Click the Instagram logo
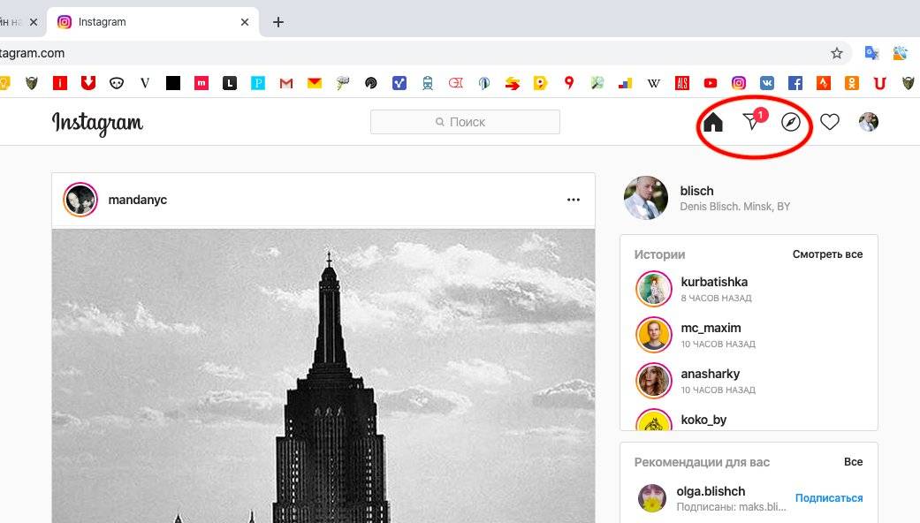Screen dimensions: 920x523 click(x=97, y=123)
